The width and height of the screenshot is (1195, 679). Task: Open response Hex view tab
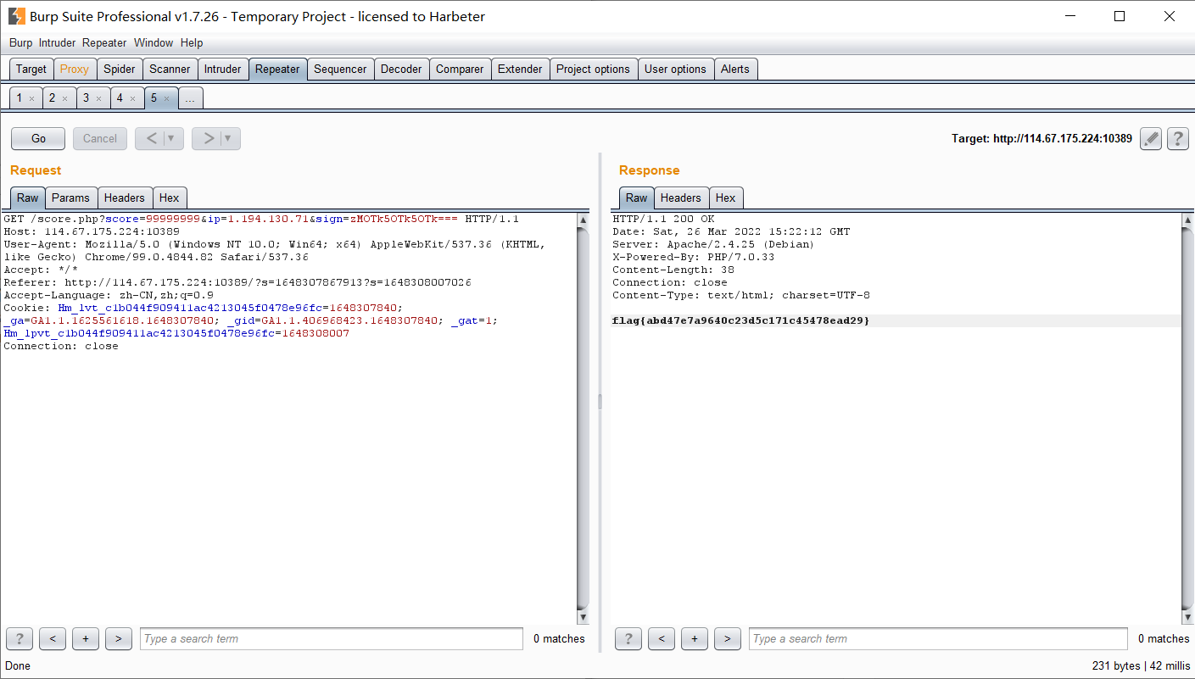pos(726,198)
